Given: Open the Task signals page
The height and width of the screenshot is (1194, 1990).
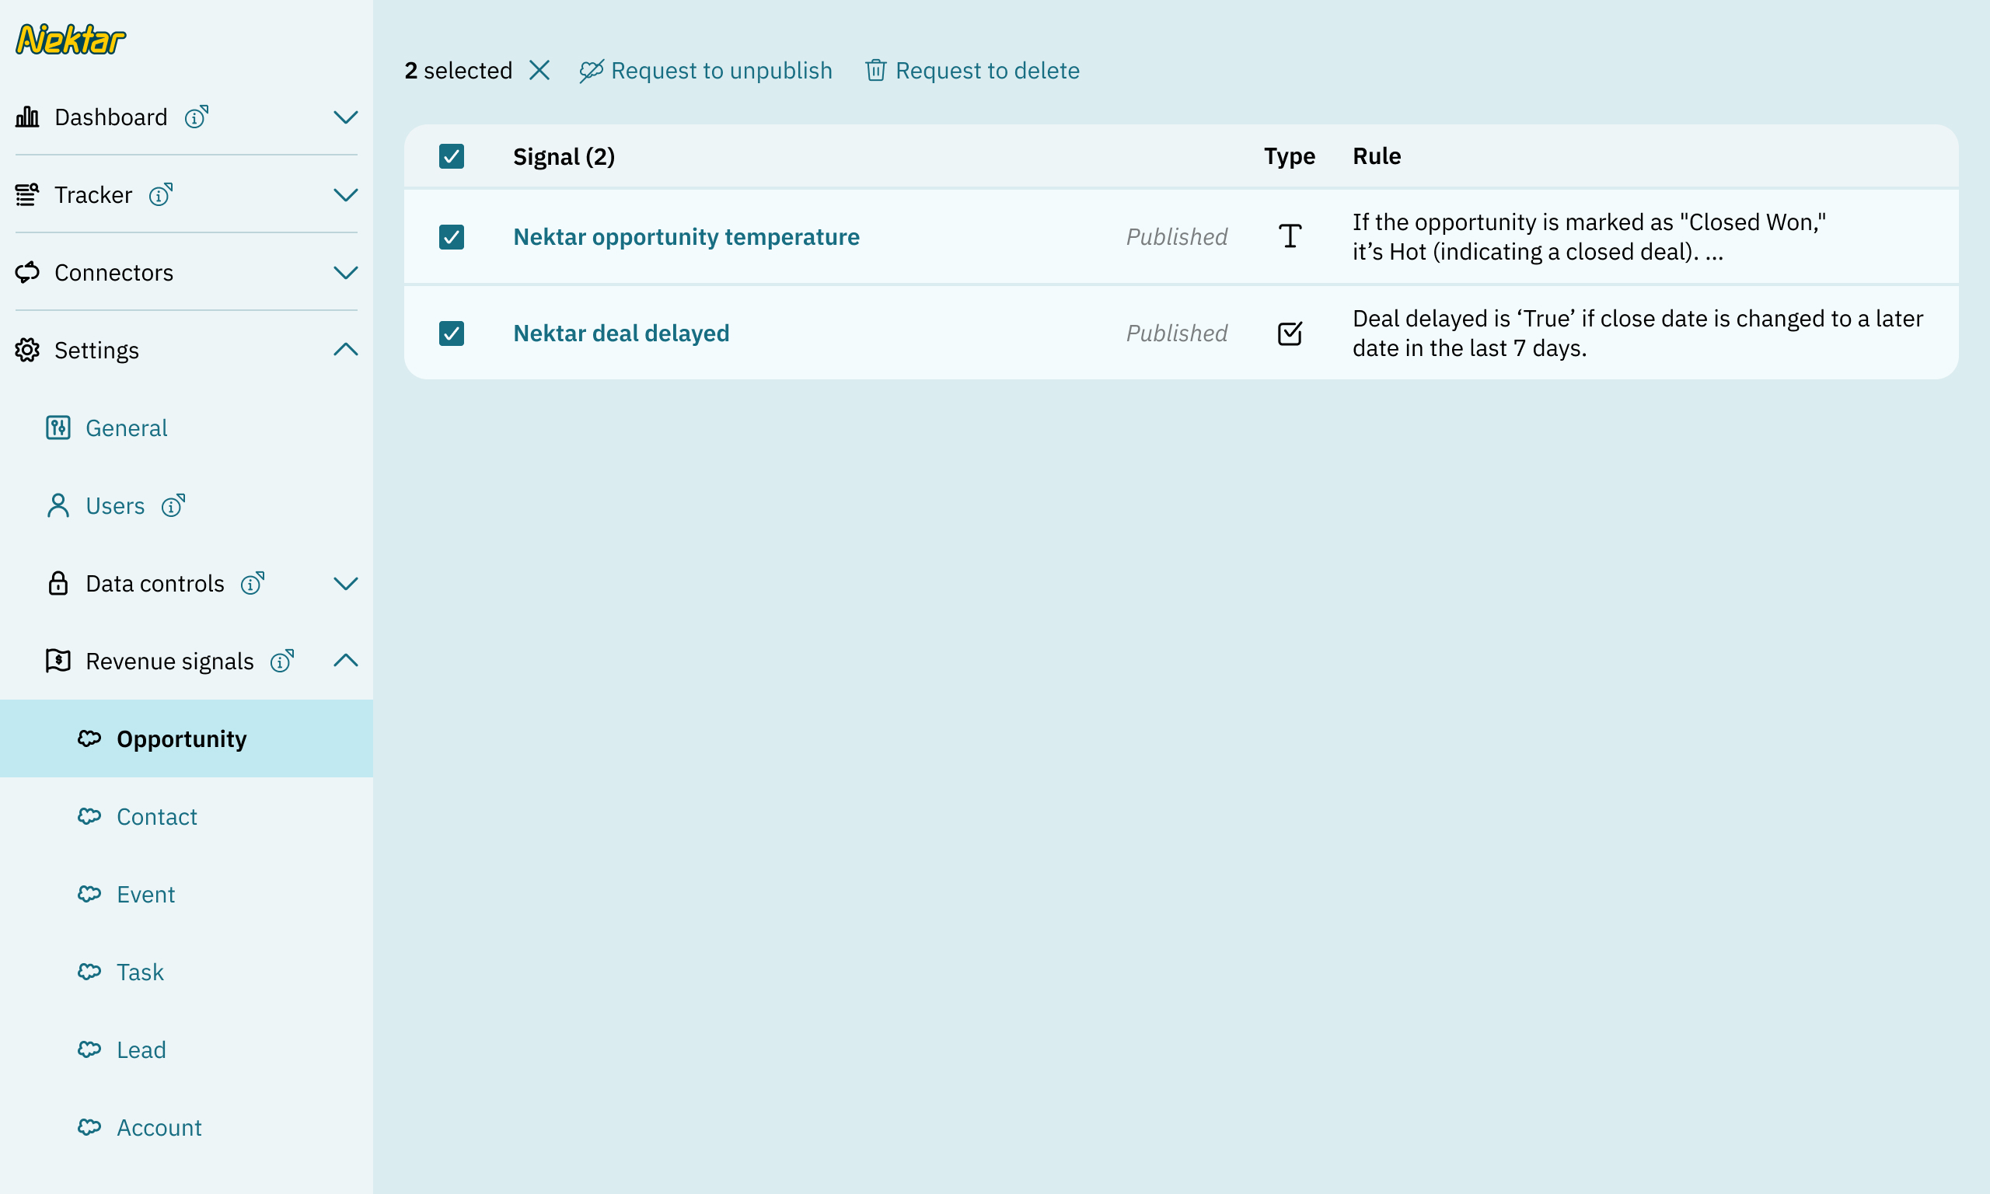Looking at the screenshot, I should coord(140,972).
